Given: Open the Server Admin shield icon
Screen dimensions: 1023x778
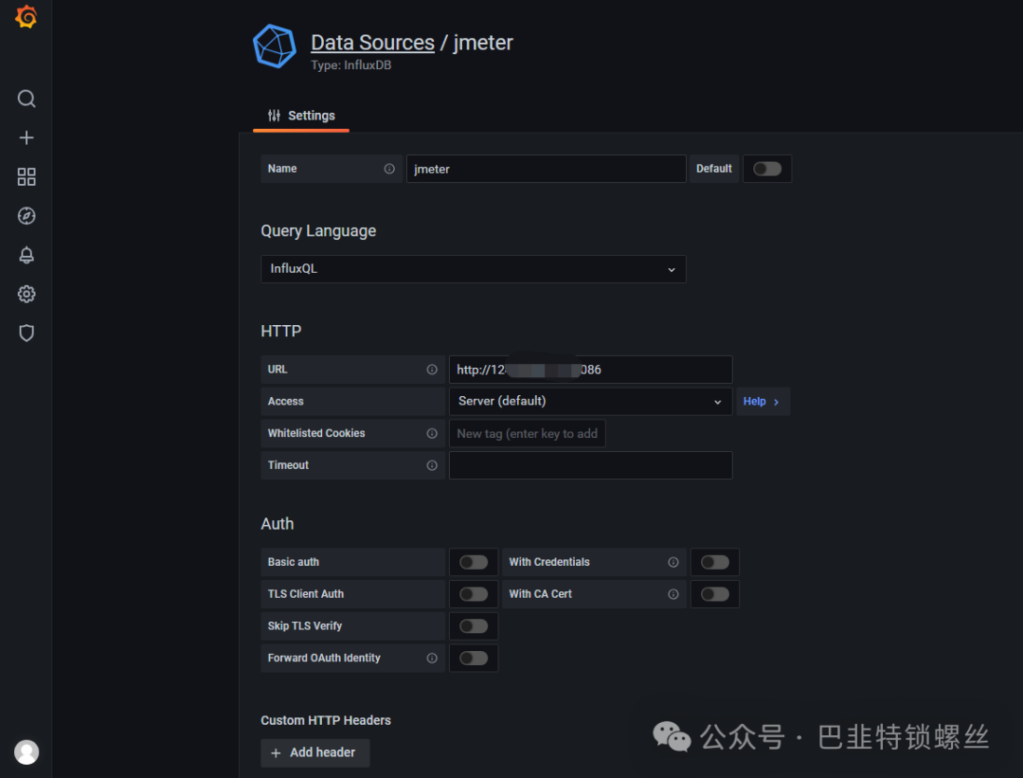Looking at the screenshot, I should coord(27,333).
